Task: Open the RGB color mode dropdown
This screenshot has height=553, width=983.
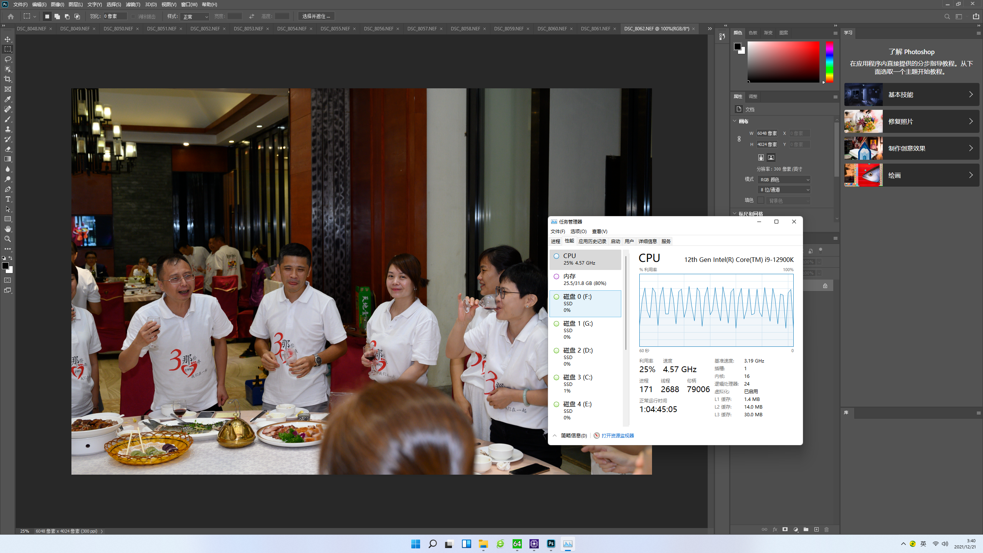Action: (784, 179)
